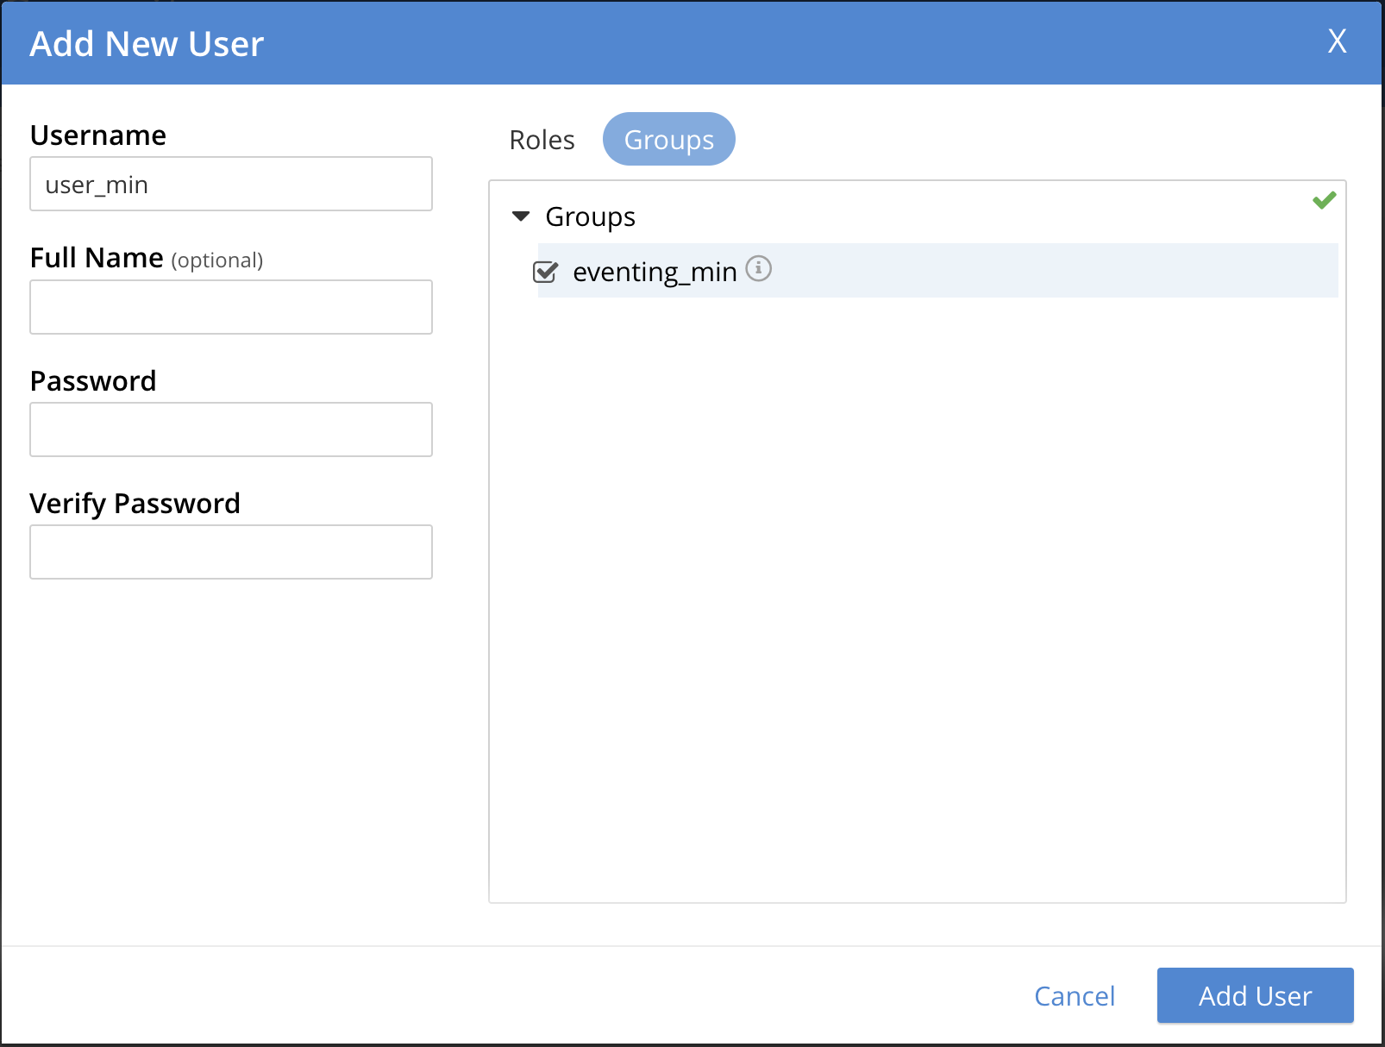Click into the Full Name input
This screenshot has width=1385, height=1047.
(231, 307)
